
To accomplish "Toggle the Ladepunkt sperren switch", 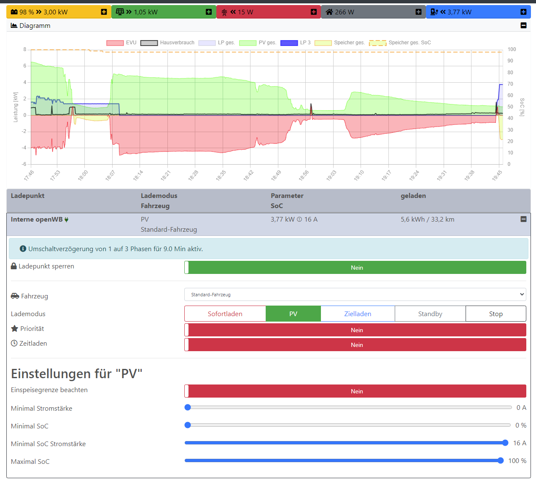I will coord(355,268).
